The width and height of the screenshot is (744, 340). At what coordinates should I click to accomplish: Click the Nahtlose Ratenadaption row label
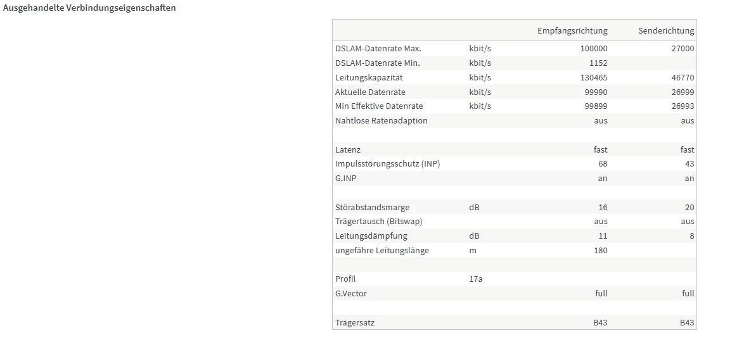(382, 120)
